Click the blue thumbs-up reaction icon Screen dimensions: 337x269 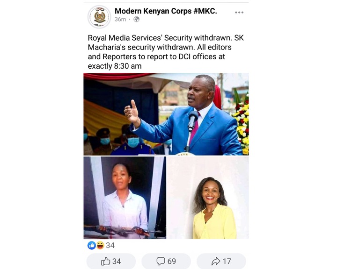[92, 245]
